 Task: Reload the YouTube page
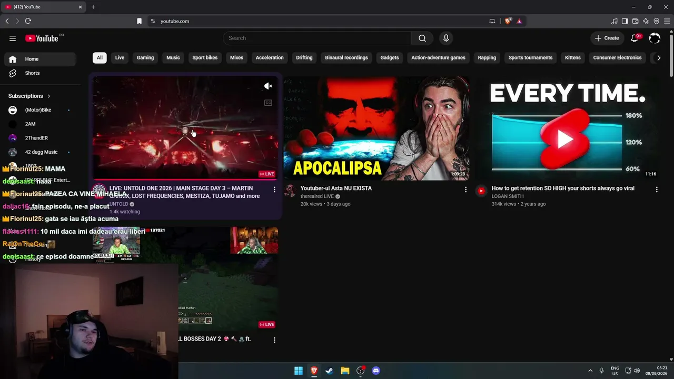click(x=28, y=21)
